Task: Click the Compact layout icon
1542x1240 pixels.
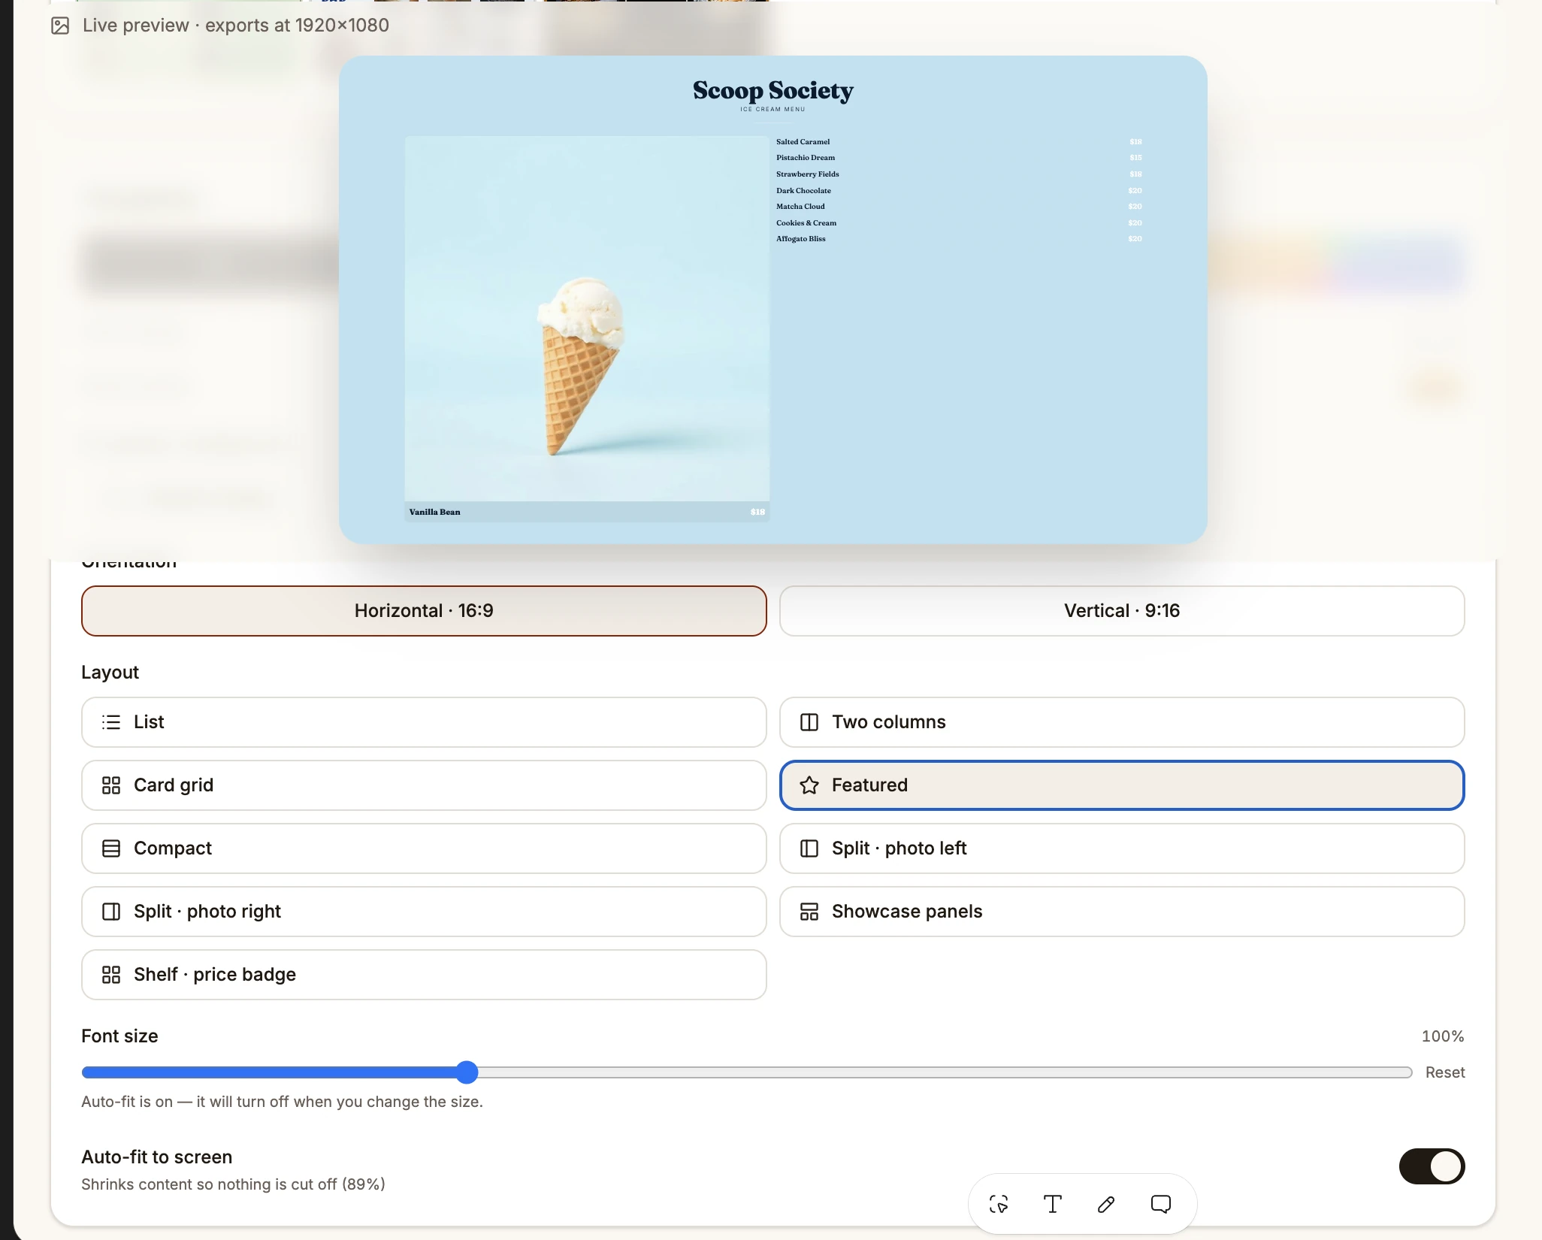Action: [x=111, y=848]
